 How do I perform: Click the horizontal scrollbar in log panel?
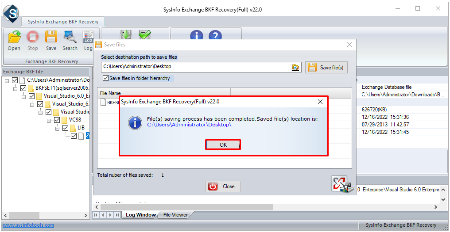tap(221, 206)
